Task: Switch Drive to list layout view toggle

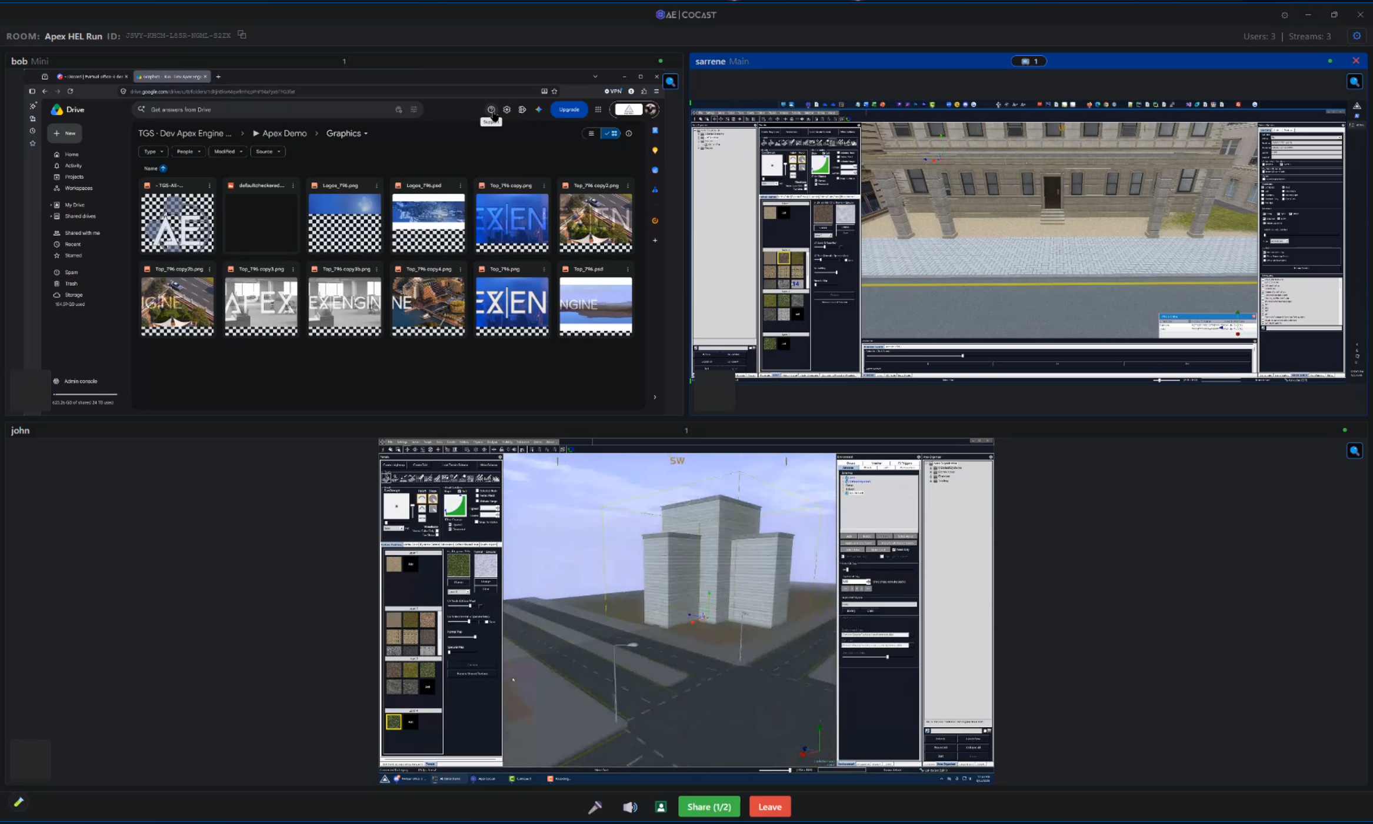Action: (591, 134)
